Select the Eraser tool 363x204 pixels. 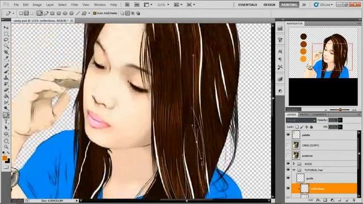pos(6,90)
